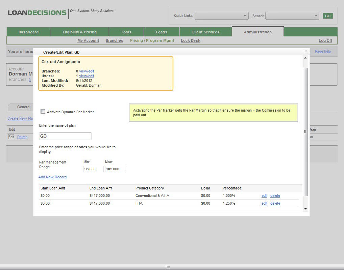Click the green GO button
344x270 pixels.
pos(328,16)
